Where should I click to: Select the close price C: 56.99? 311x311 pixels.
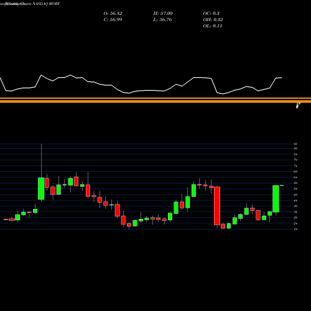pyautogui.click(x=113, y=20)
